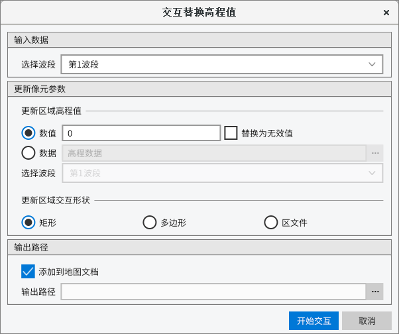Click the 输出路径 text input field
The image size is (399, 334).
click(213, 292)
